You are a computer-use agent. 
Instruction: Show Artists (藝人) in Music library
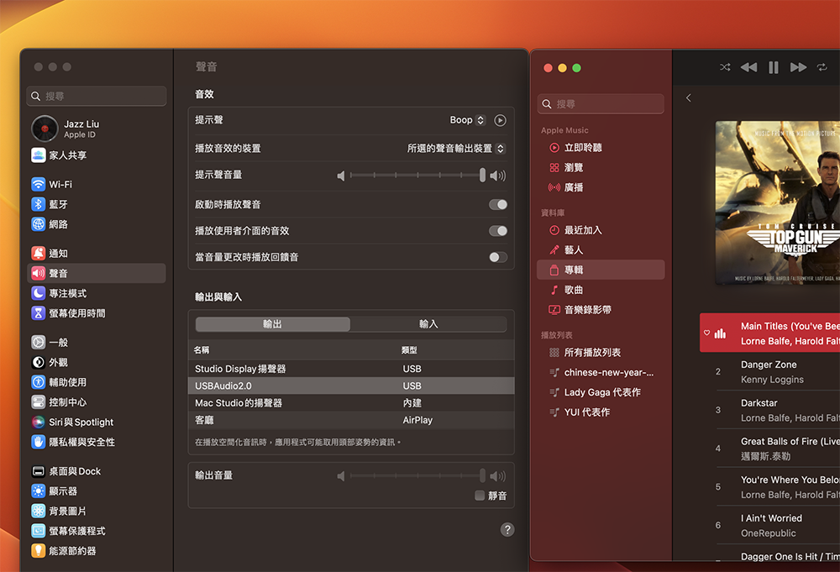[601, 249]
